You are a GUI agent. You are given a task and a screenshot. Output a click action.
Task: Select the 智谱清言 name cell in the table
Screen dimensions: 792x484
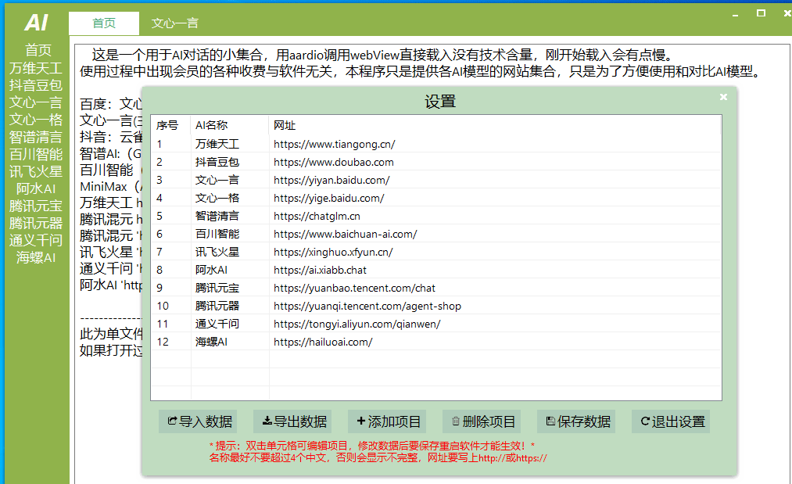coord(230,216)
